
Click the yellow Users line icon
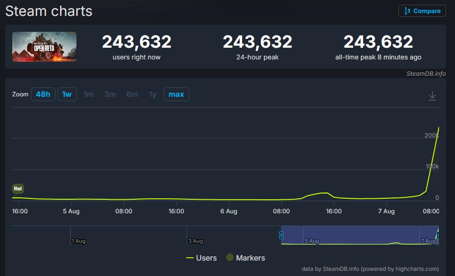tap(190, 258)
